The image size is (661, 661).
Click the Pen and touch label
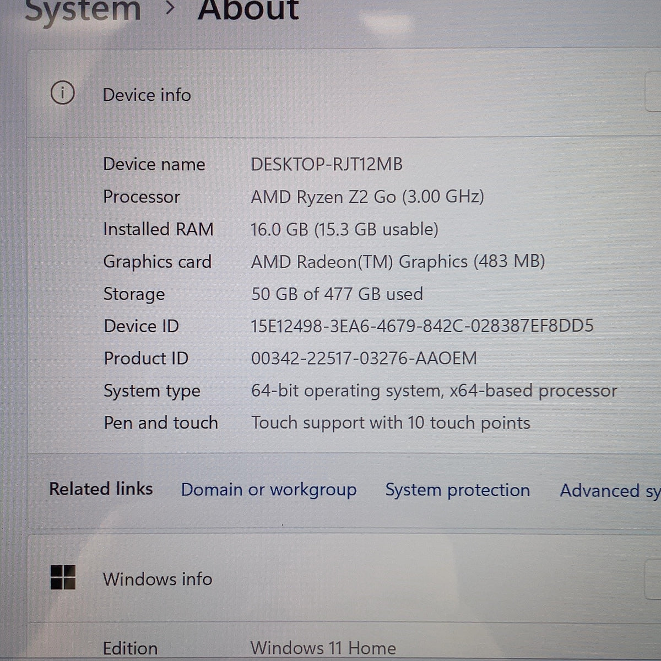(161, 423)
